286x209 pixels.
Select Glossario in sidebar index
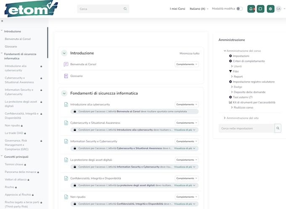click(x=11, y=47)
